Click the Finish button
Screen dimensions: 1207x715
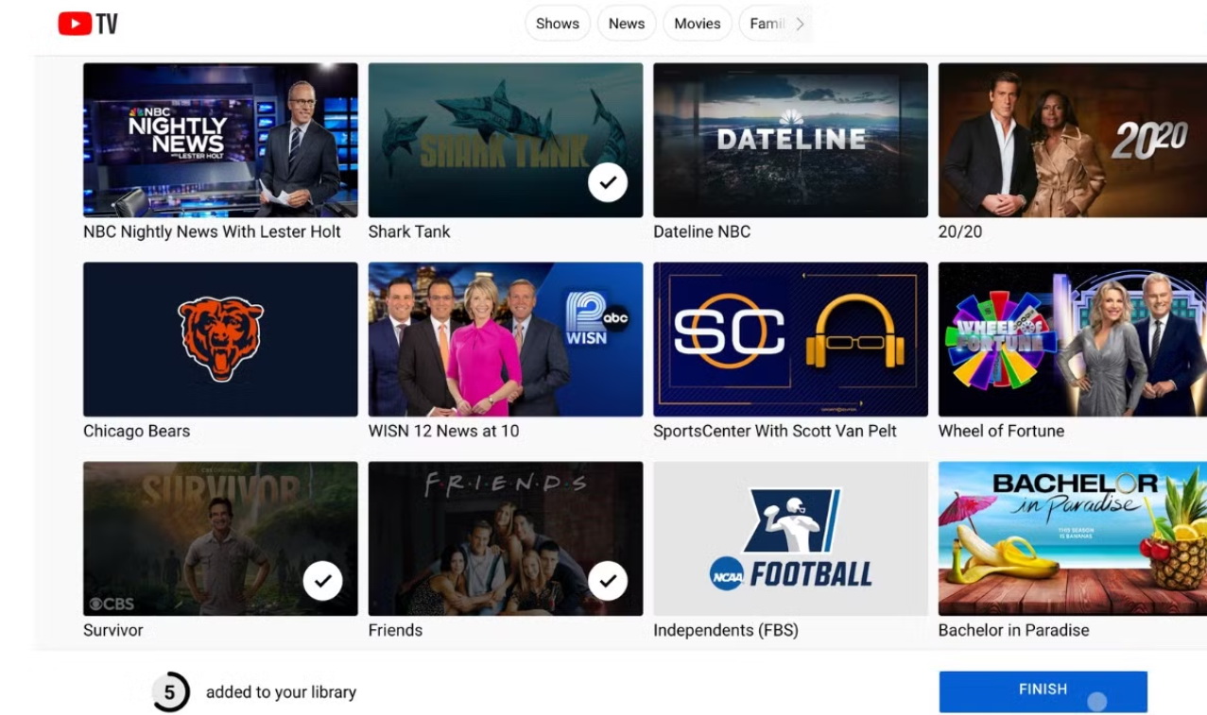tap(1043, 691)
